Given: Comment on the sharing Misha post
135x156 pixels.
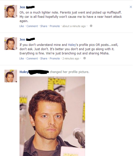Looking at the screenshot, I should click(x=32, y=58).
